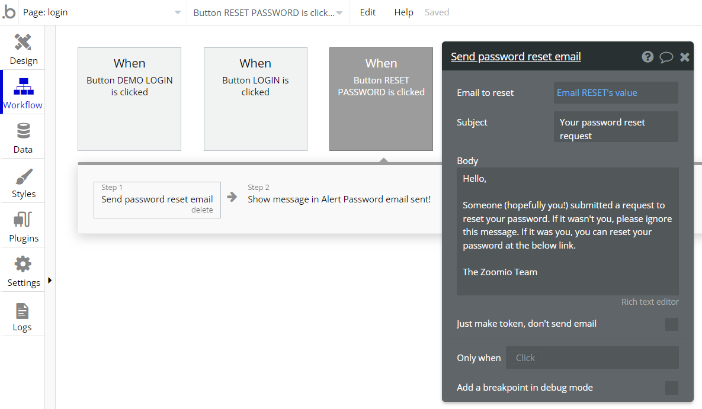Open the Logs document icon
The width and height of the screenshot is (702, 409).
click(23, 310)
